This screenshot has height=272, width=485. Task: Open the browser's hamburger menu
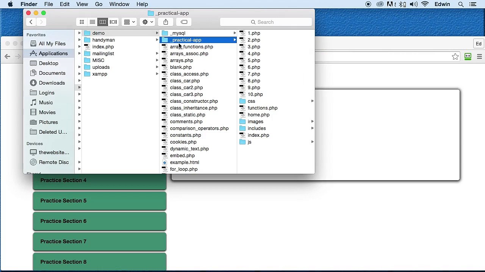(479, 57)
